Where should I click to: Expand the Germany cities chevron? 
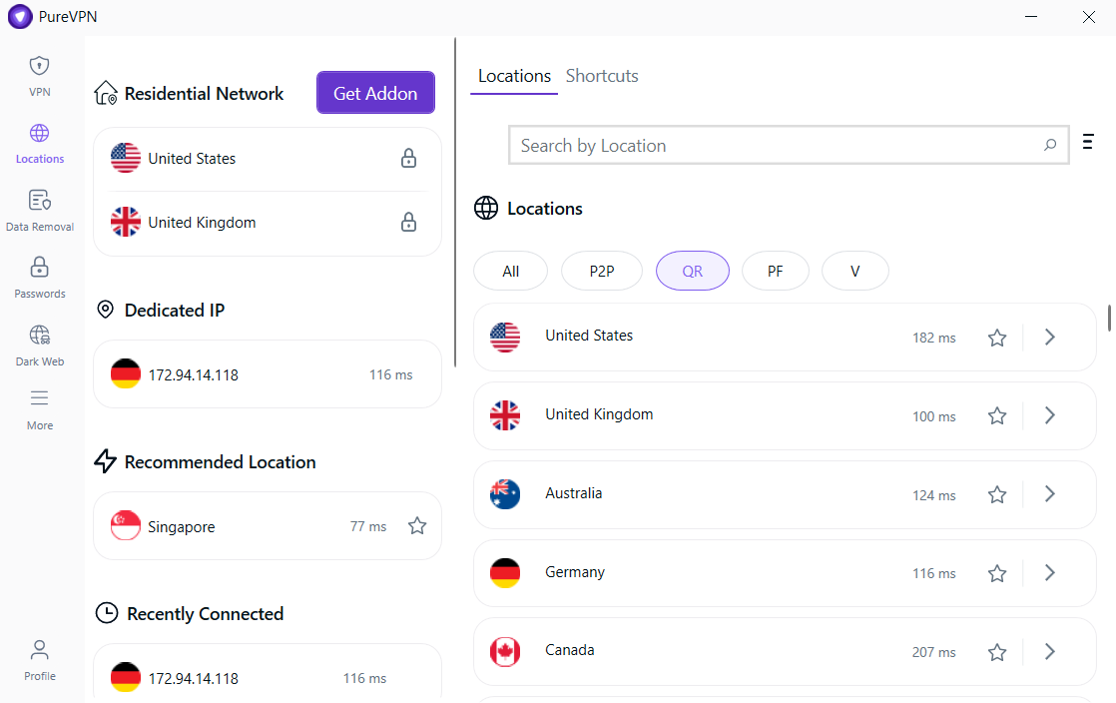[x=1050, y=572]
